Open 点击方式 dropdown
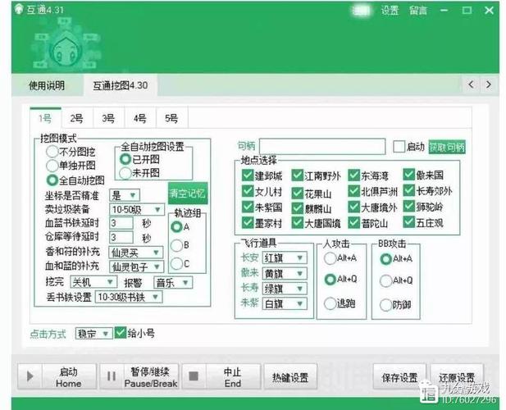 [x=94, y=333]
